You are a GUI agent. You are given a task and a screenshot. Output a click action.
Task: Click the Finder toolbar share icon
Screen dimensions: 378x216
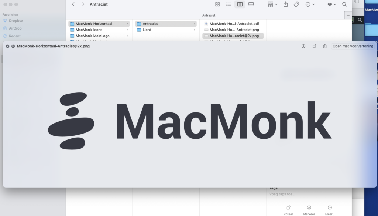point(285,4)
